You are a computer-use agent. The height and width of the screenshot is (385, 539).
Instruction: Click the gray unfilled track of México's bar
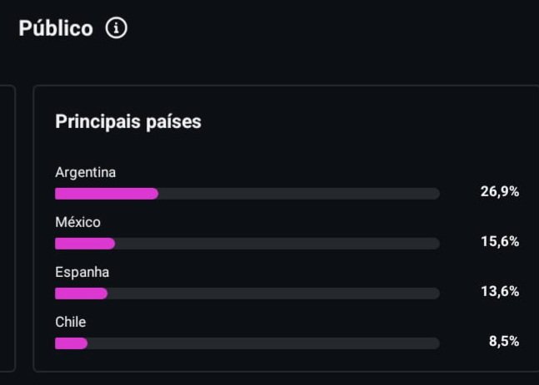click(x=277, y=244)
